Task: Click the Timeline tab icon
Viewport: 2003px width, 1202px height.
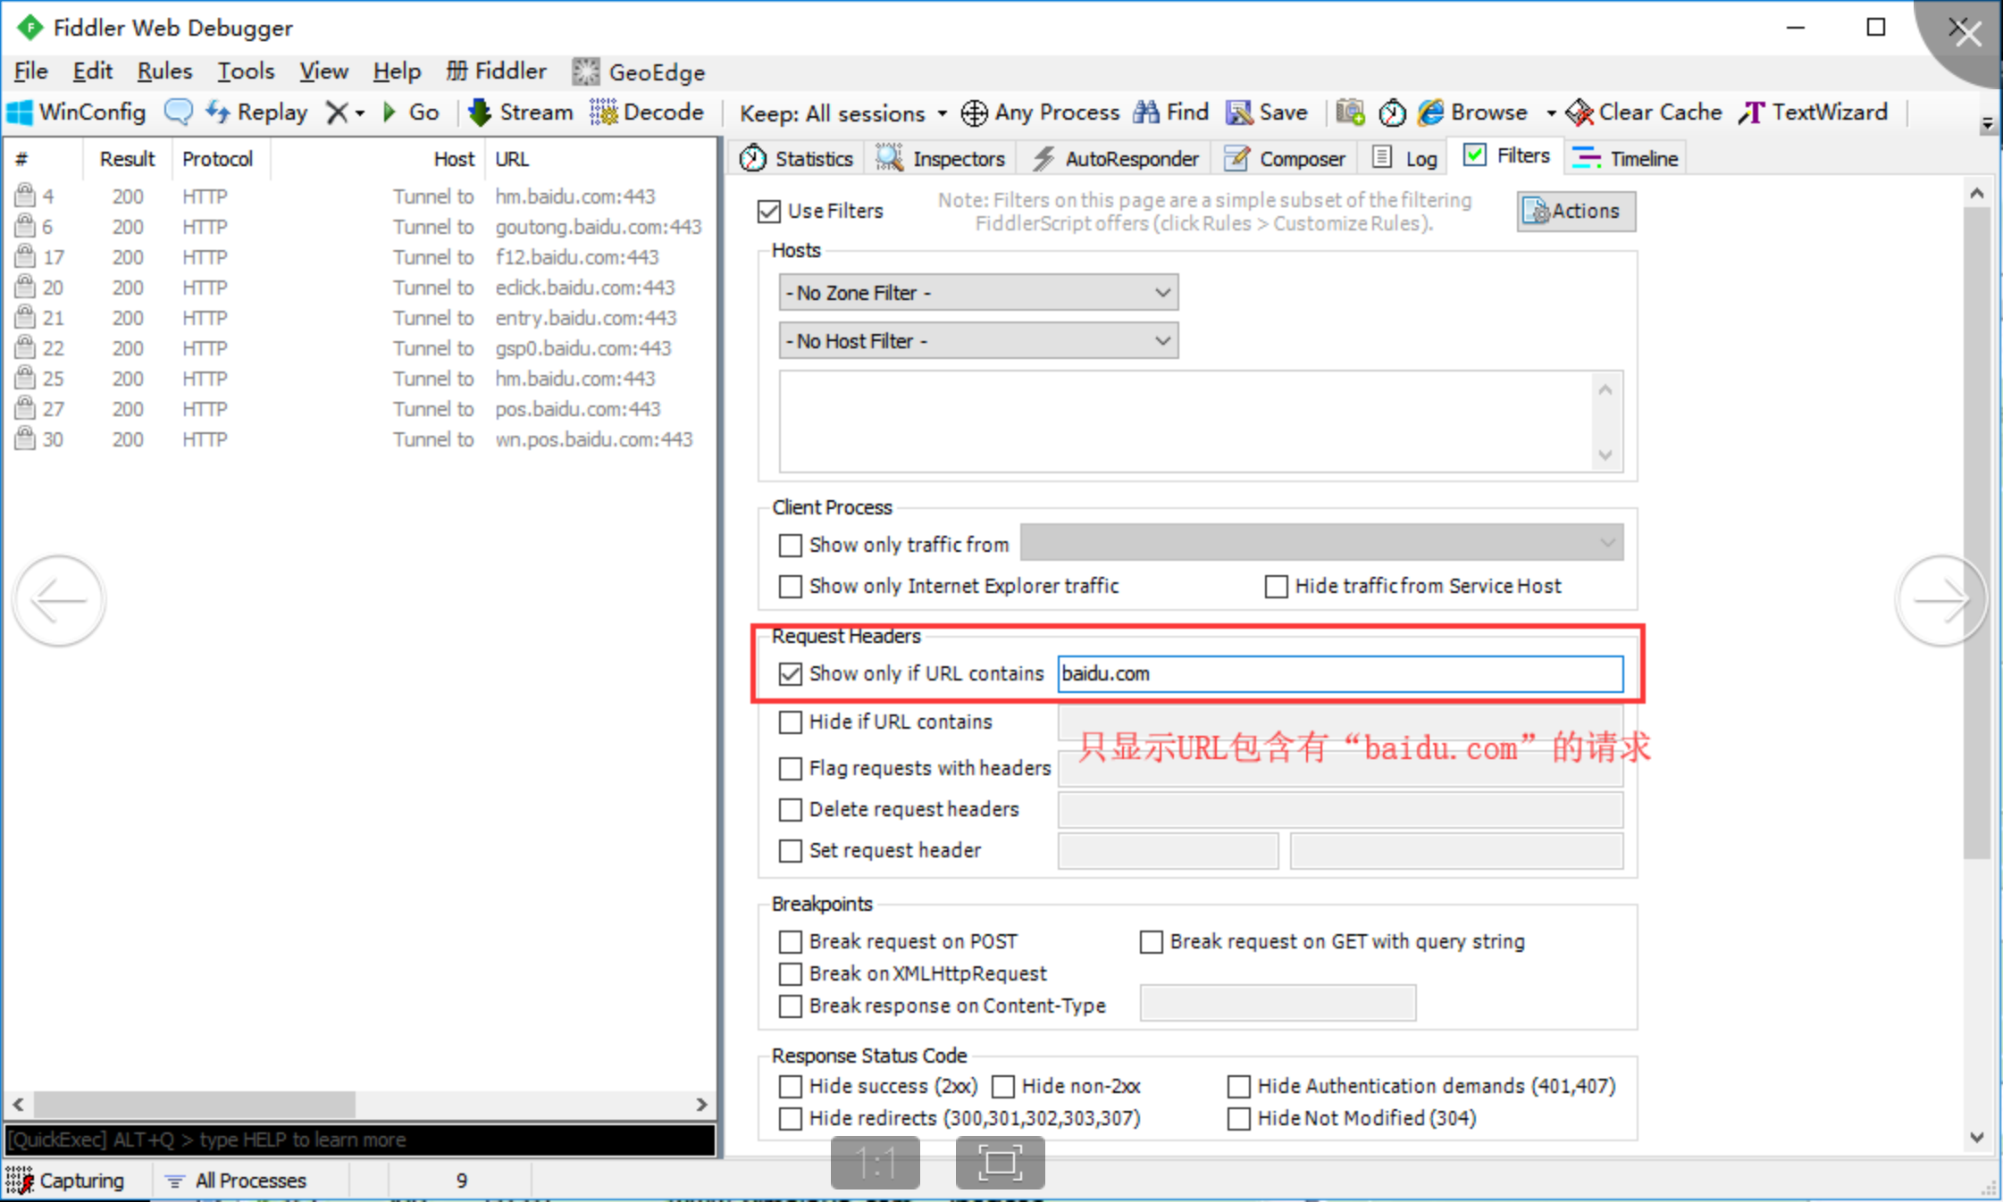Action: 1585,157
